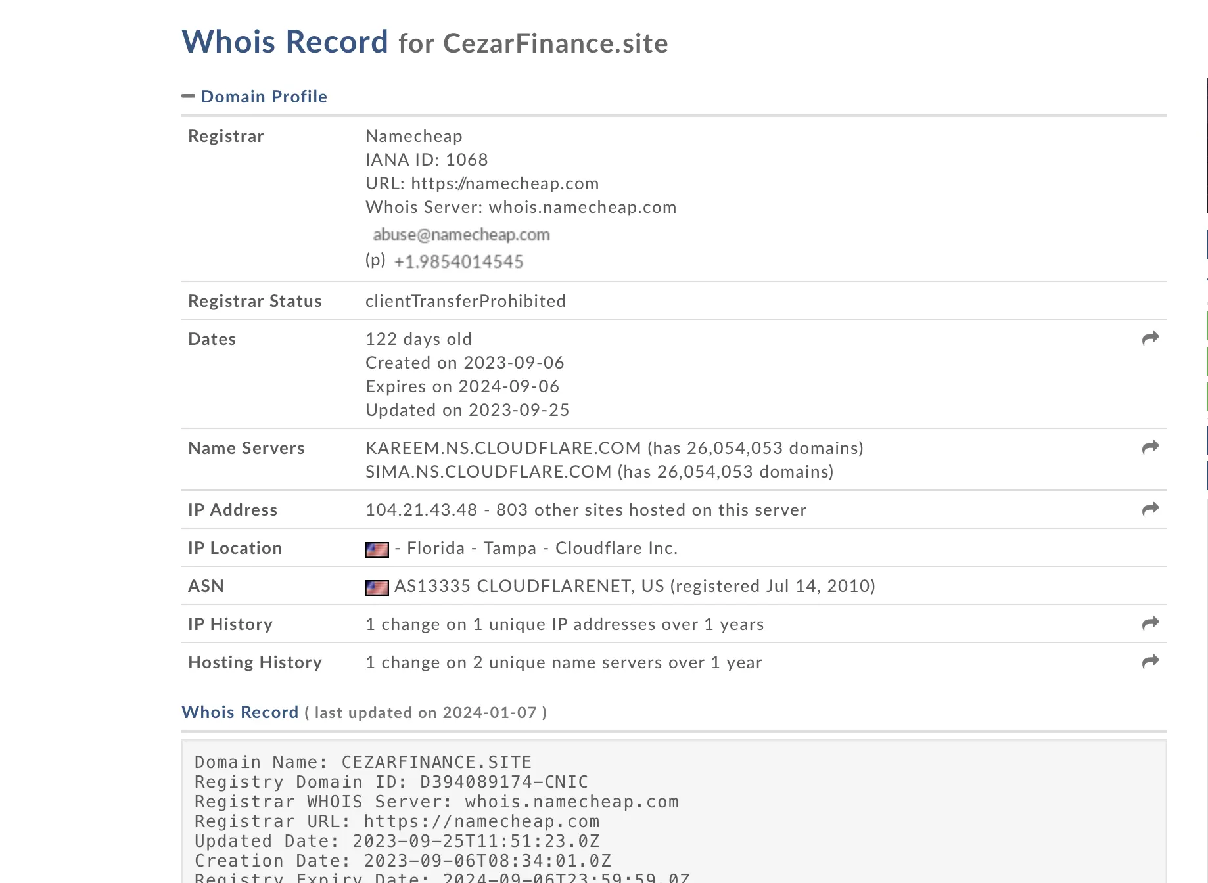Viewport: 1208px width, 883px height.
Task: Click Creation Date raw record line
Action: click(403, 861)
